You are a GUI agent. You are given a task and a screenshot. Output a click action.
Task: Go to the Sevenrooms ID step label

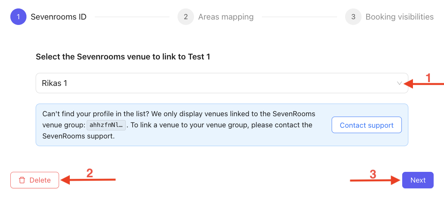(x=59, y=17)
